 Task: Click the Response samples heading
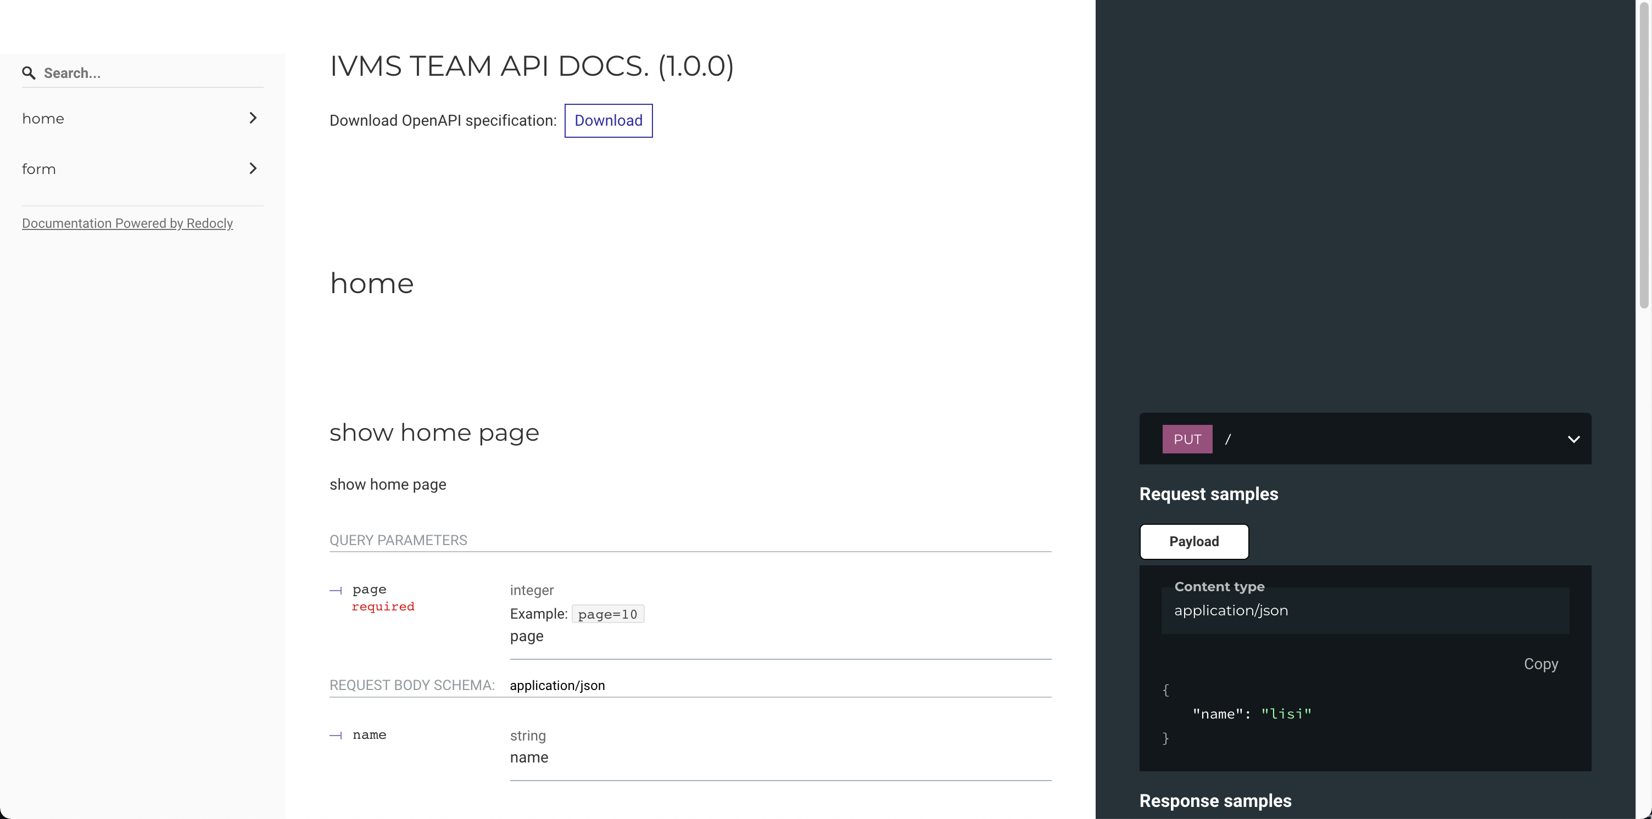pyautogui.click(x=1215, y=800)
